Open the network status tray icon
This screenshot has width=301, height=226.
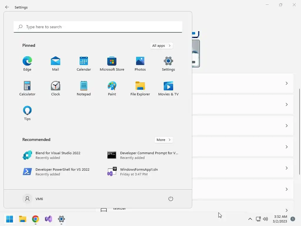(258, 219)
